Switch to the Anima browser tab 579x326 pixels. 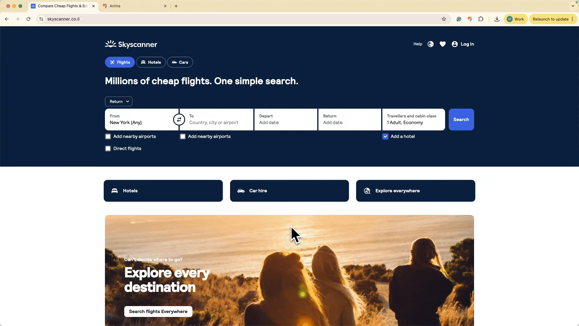pos(135,6)
